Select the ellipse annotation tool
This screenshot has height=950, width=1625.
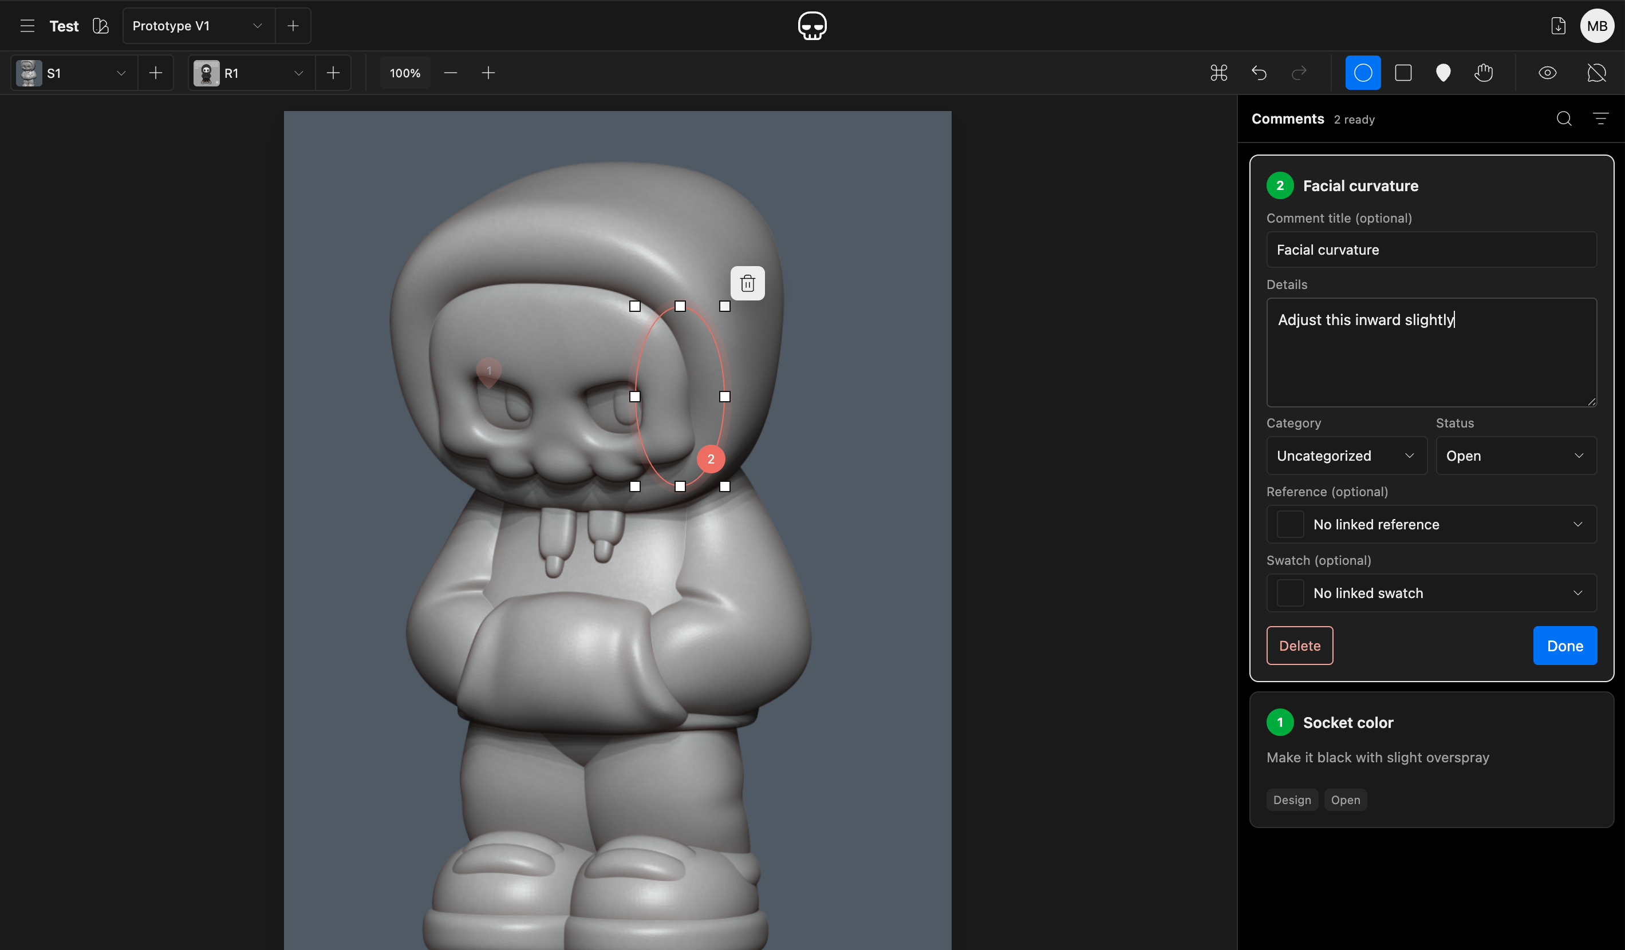tap(1363, 73)
